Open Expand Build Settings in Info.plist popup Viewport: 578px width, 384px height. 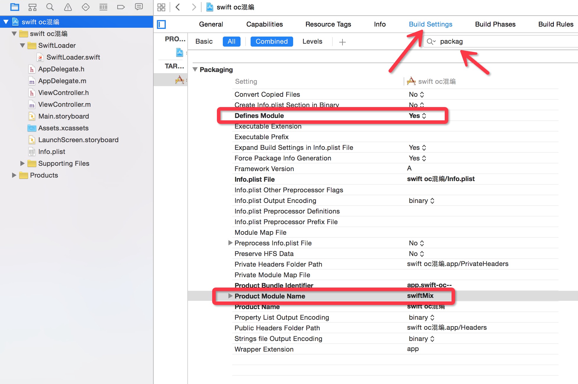point(417,147)
